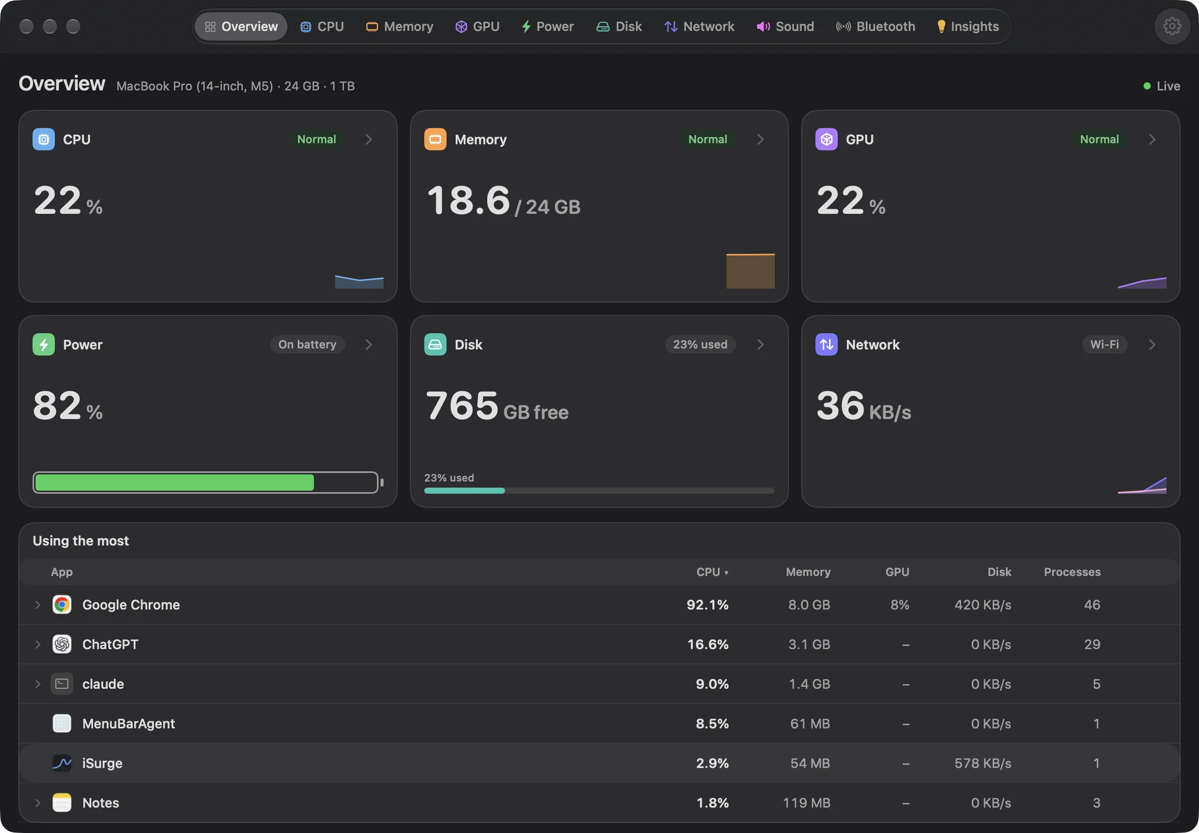Click the iSurge app icon
The height and width of the screenshot is (833, 1199).
61,763
